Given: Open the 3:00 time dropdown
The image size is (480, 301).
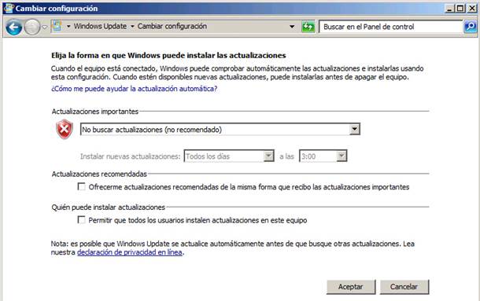Looking at the screenshot, I should pyautogui.click(x=323, y=156).
